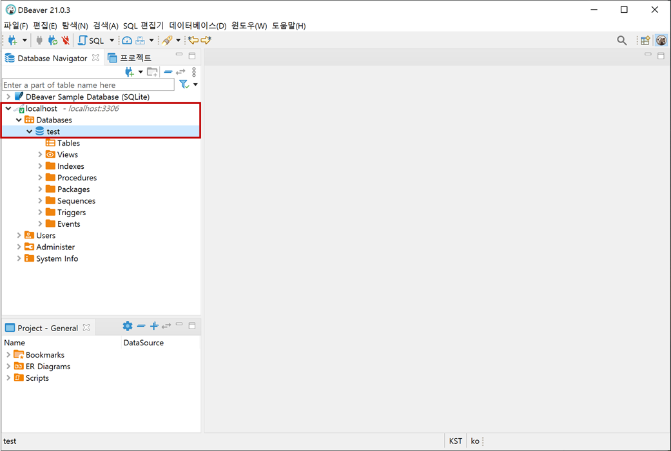Click the transaction mode icon beside the dashboard

pyautogui.click(x=141, y=40)
